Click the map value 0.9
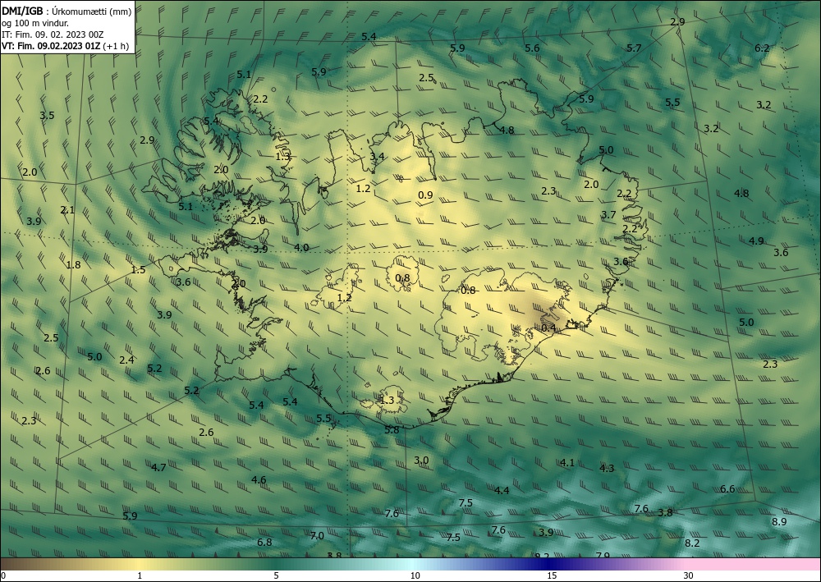The height and width of the screenshot is (582, 821). pyautogui.click(x=425, y=195)
